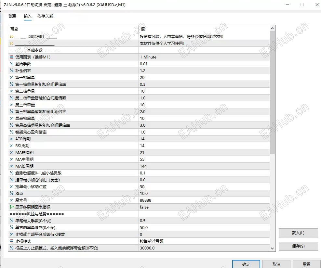Edit the 30000.0 stop-loss amount value
Image resolution: width=321 pixels, height=268 pixels.
pos(204,248)
